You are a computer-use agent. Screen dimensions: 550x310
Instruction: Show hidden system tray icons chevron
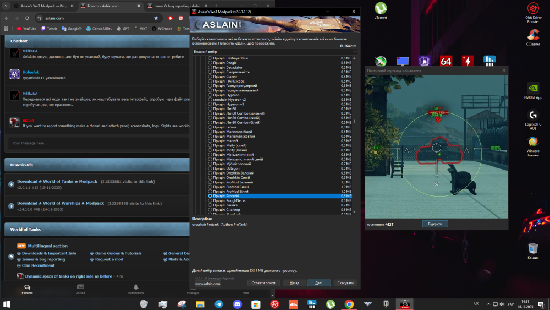pos(488,304)
